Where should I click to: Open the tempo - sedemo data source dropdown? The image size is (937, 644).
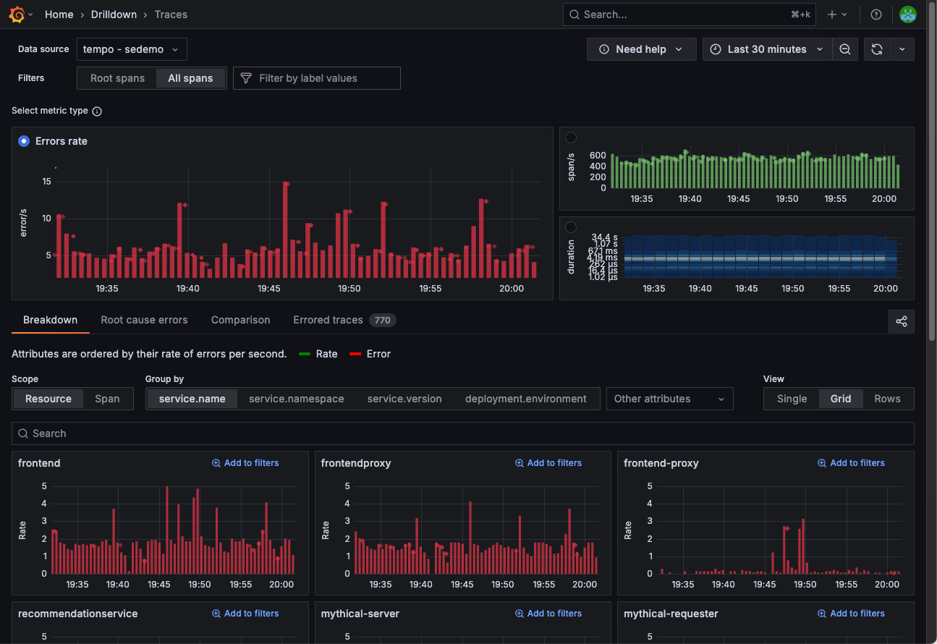(132, 49)
